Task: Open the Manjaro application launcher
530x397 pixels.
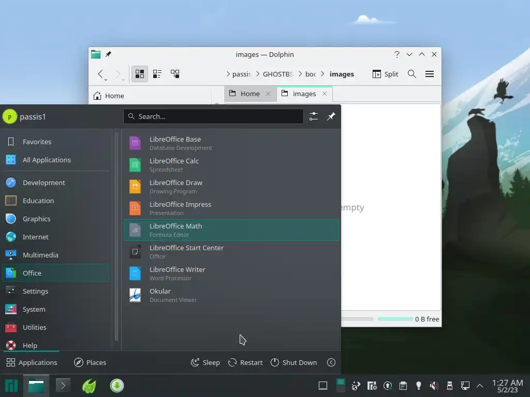Action: pyautogui.click(x=11, y=386)
